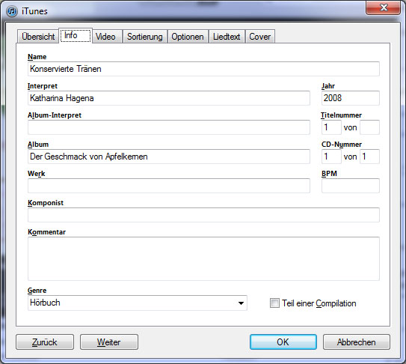406x364 pixels.
Task: Expand the Genre dropdown arrow
Action: click(241, 303)
